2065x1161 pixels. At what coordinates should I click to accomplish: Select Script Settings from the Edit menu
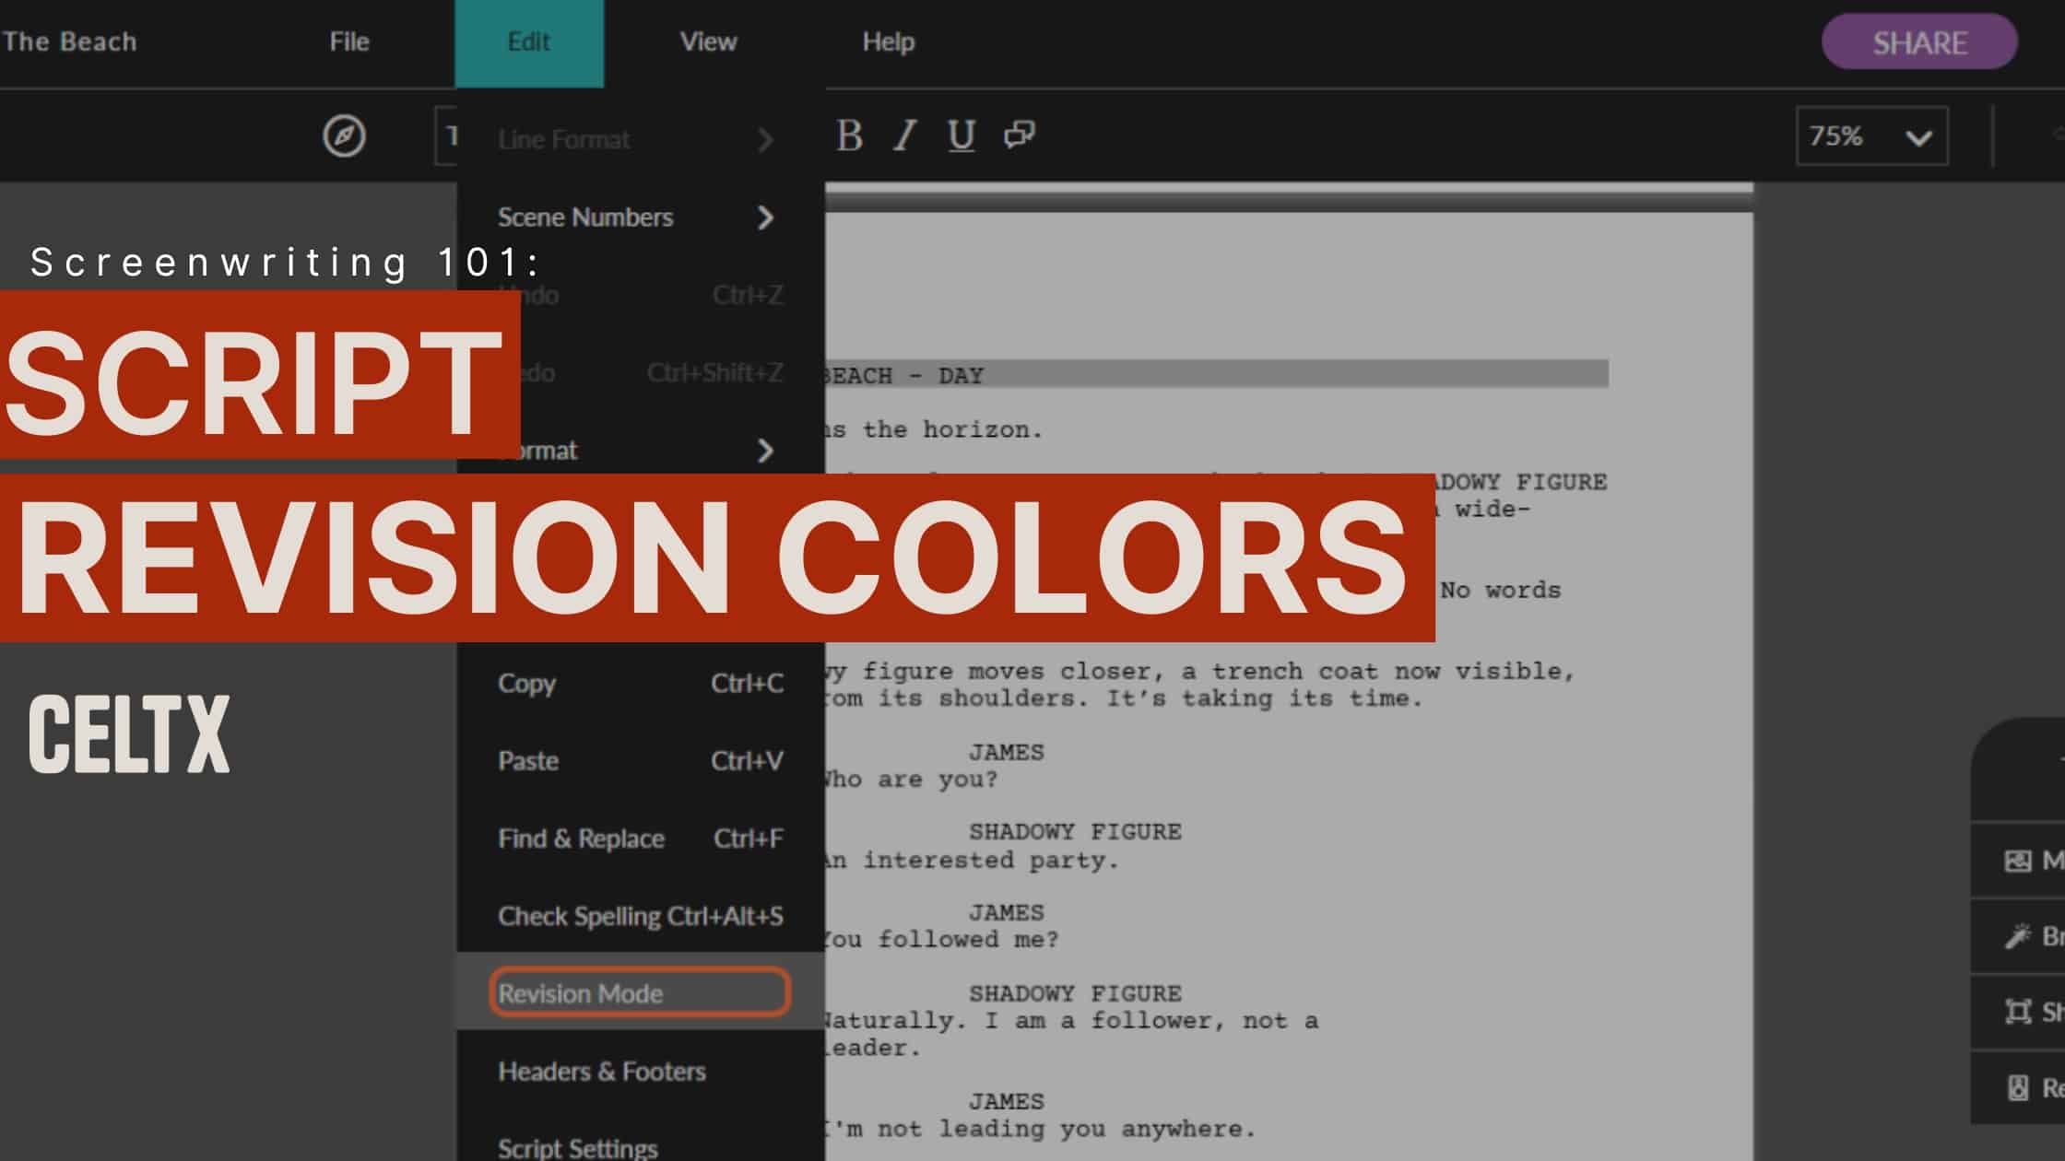(x=577, y=1146)
